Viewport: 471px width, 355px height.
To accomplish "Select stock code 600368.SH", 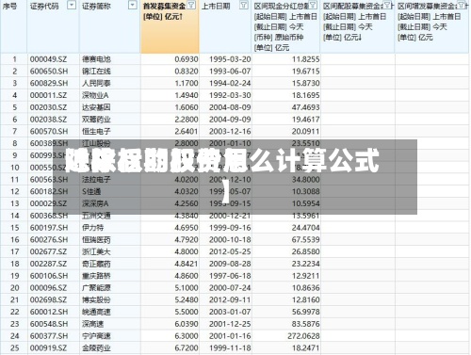I will [49, 216].
